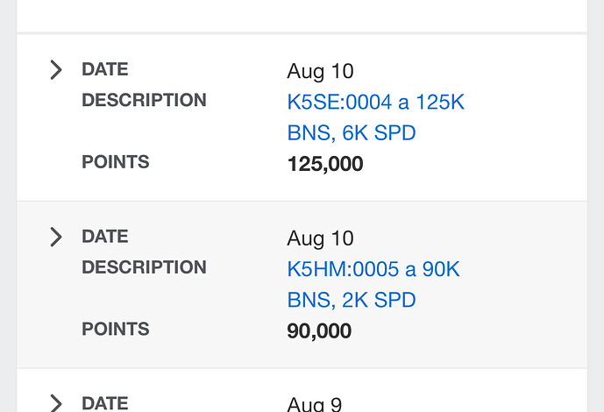The image size is (604, 412).
Task: Click Aug 10 date of the 90K entry
Action: (x=320, y=238)
